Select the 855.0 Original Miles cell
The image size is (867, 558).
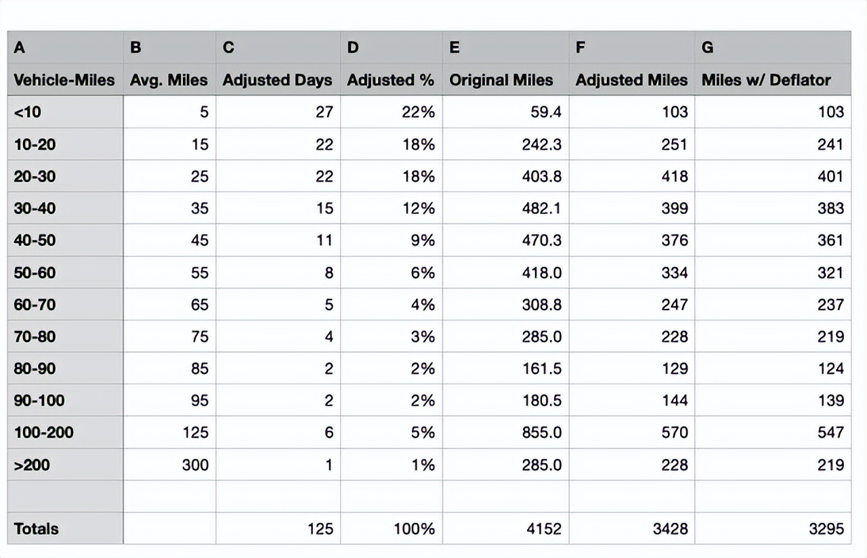pyautogui.click(x=505, y=433)
